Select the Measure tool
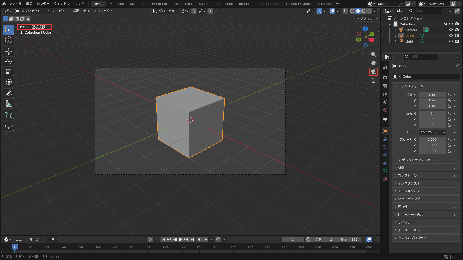 pos(9,104)
